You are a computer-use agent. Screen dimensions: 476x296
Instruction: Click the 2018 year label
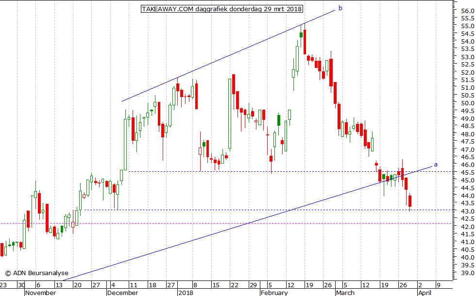point(186,293)
